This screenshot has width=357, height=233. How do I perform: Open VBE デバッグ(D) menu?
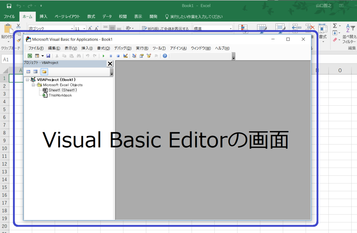(123, 48)
